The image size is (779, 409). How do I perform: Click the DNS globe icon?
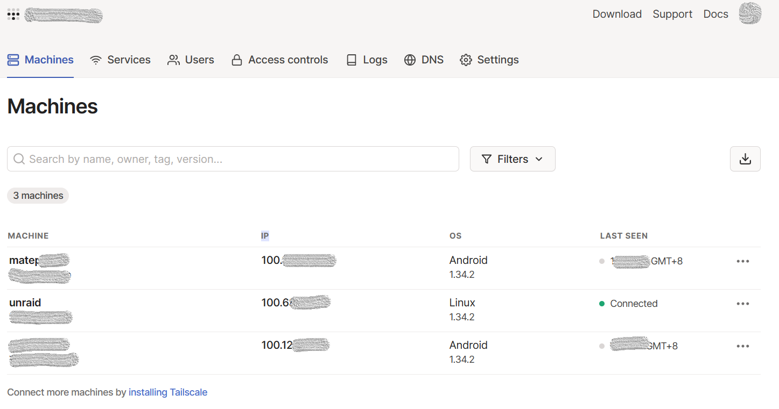[x=410, y=60]
